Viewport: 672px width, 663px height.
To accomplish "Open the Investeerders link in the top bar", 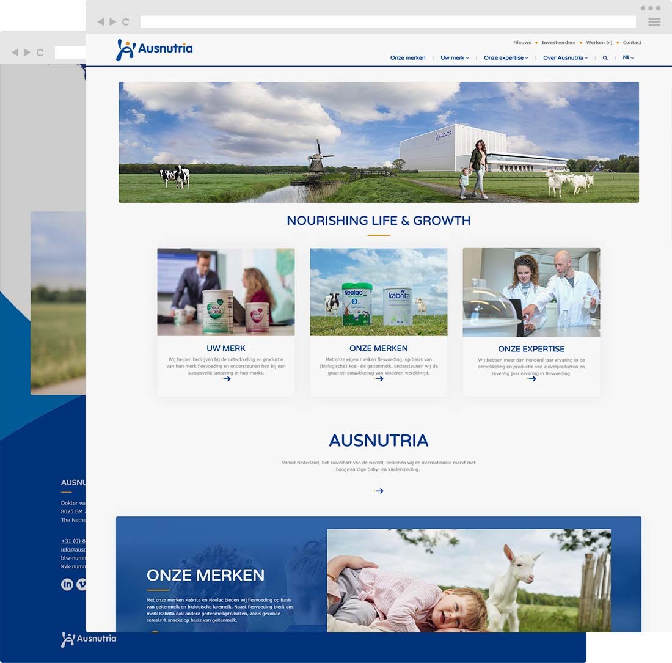I will 558,42.
